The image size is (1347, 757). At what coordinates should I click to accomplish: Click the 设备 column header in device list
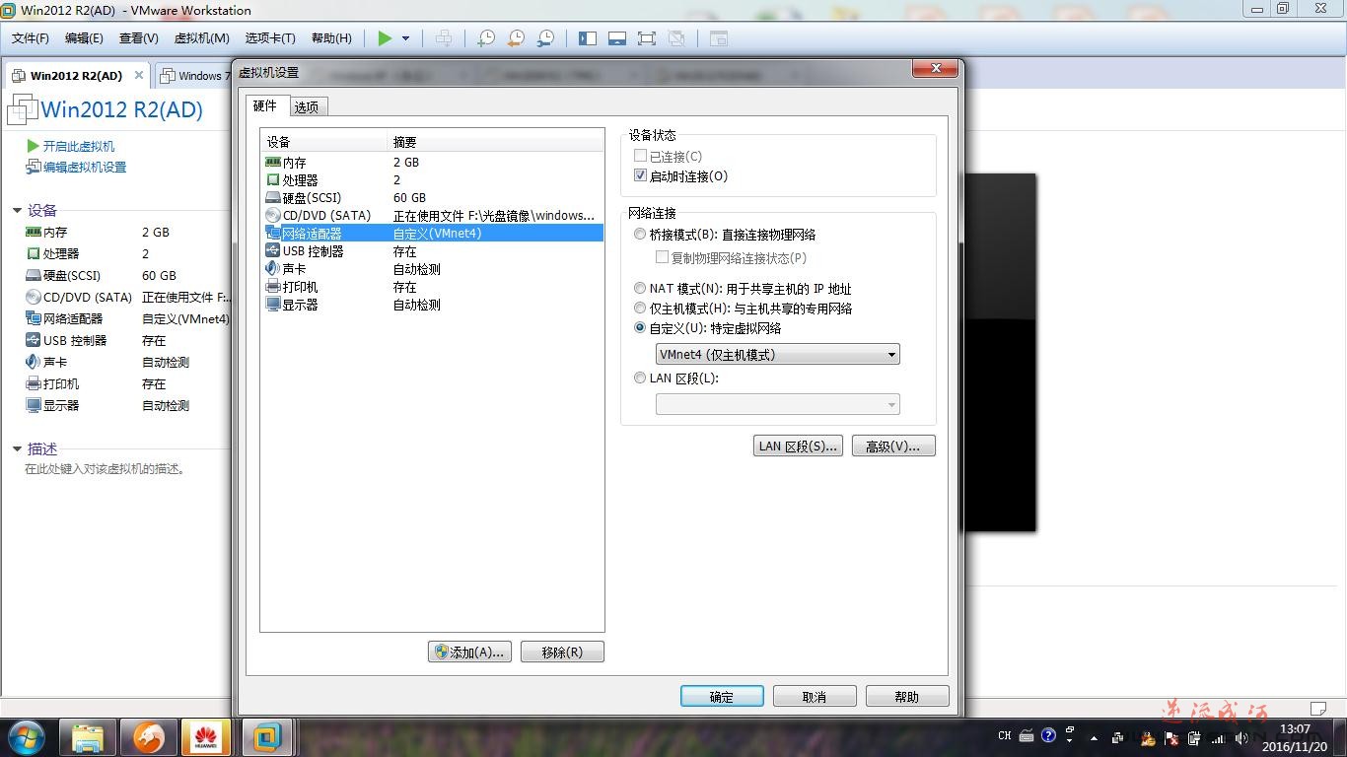click(324, 142)
